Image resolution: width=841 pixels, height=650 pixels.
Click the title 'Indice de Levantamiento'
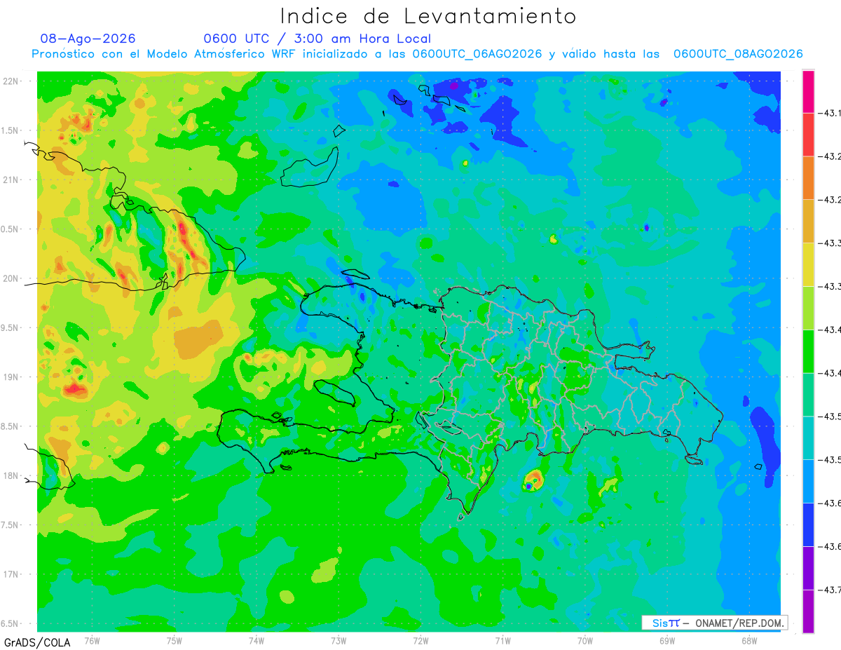pos(428,16)
